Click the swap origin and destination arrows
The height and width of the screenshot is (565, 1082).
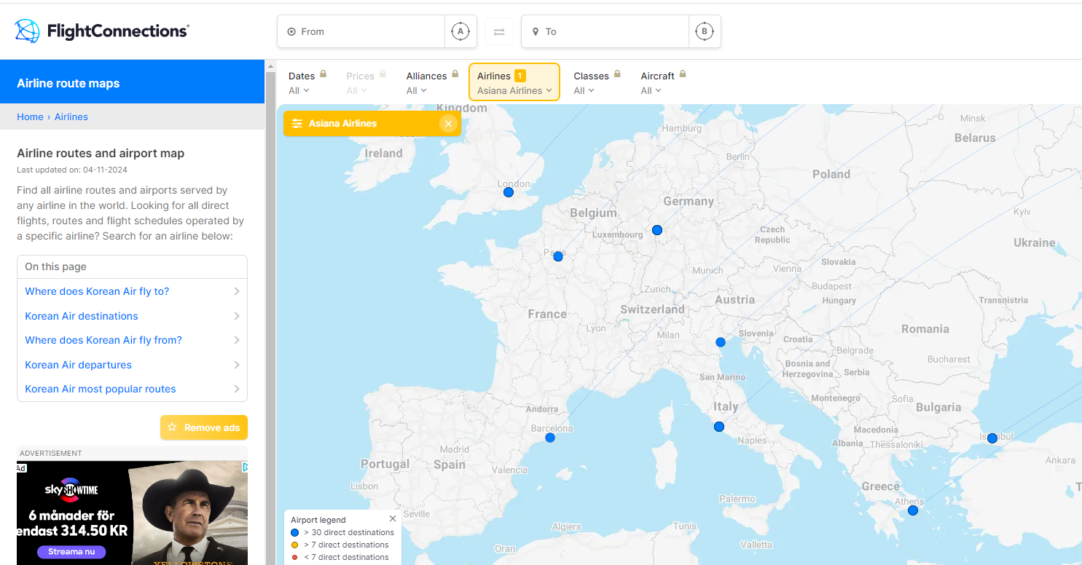[x=499, y=32]
